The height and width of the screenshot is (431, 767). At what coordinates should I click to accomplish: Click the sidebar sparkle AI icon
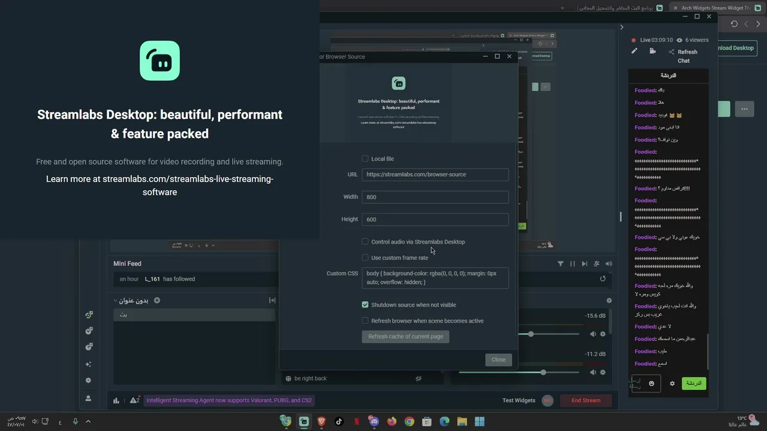[x=89, y=364]
